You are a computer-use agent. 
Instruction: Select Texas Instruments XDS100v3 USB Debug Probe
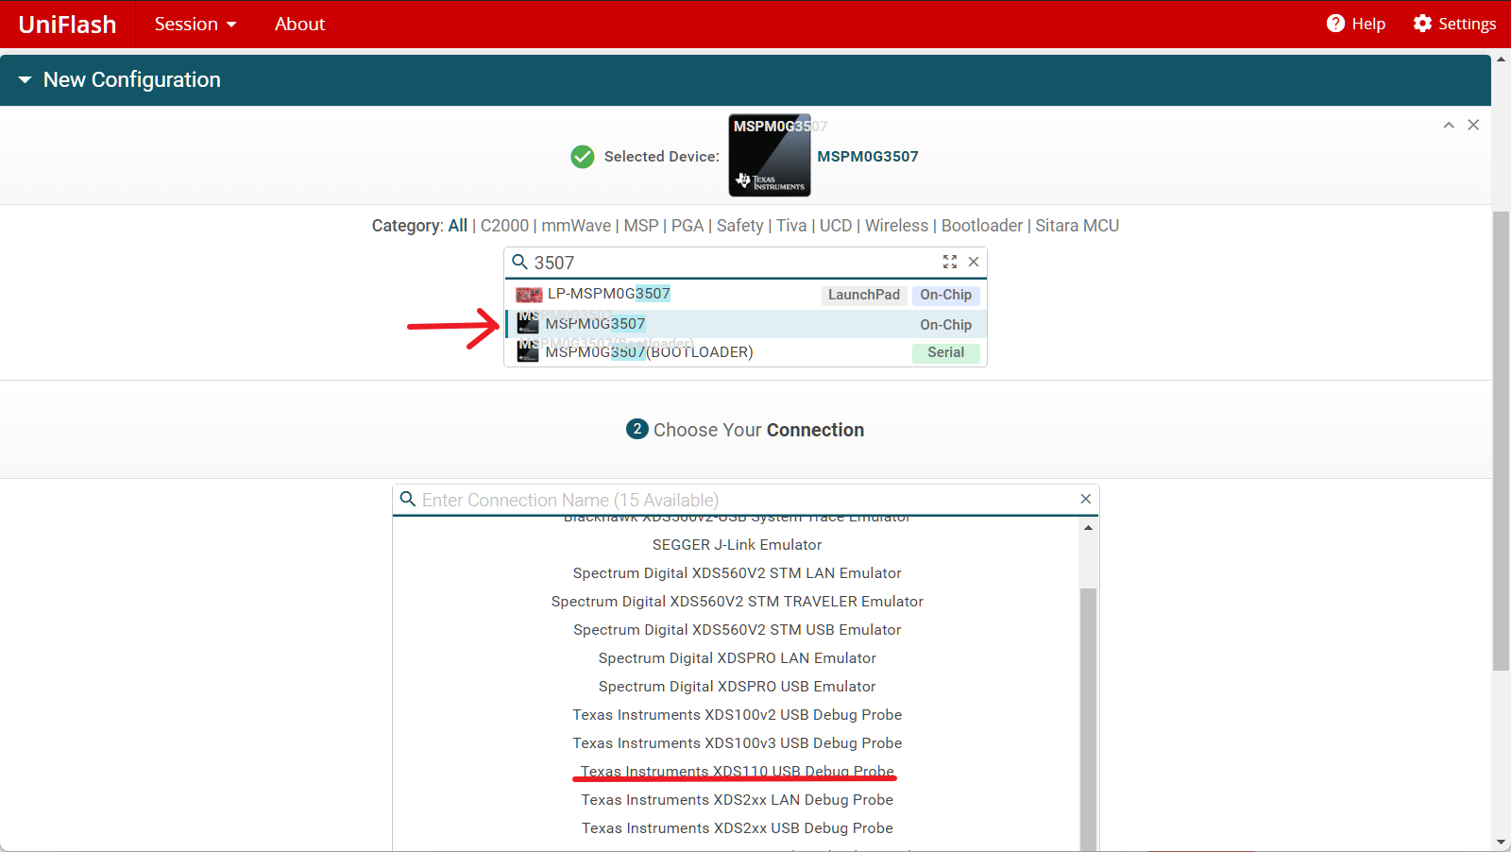[737, 743]
